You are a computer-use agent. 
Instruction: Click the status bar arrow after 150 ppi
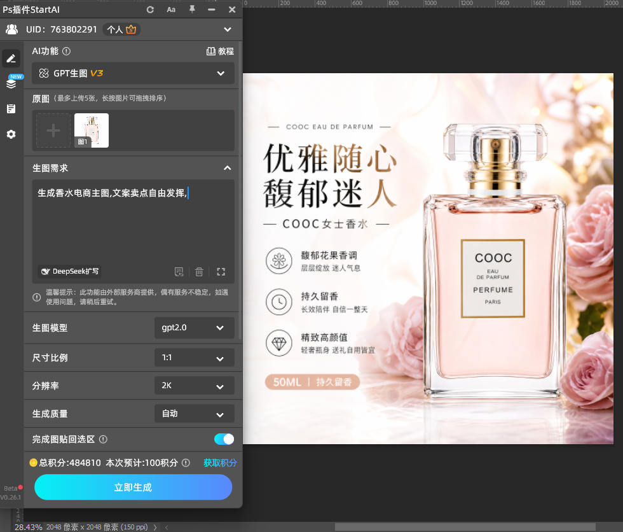tap(155, 528)
